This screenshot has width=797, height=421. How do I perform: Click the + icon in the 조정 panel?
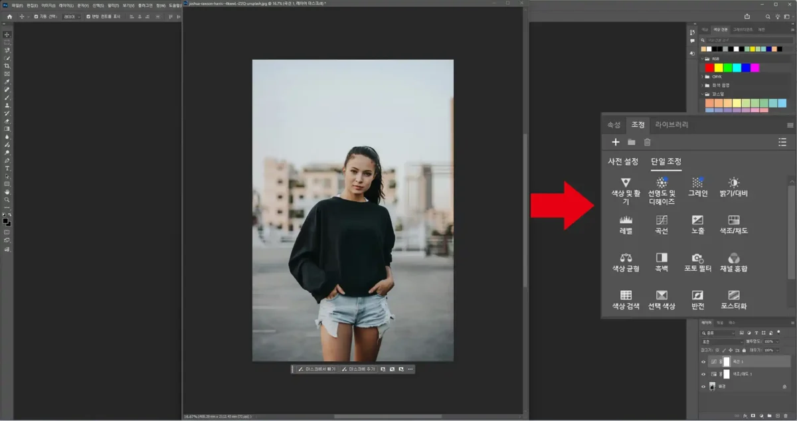pyautogui.click(x=616, y=141)
